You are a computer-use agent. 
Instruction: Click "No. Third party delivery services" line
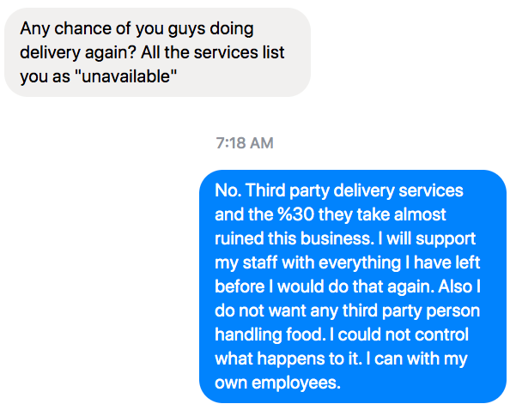pos(339,190)
